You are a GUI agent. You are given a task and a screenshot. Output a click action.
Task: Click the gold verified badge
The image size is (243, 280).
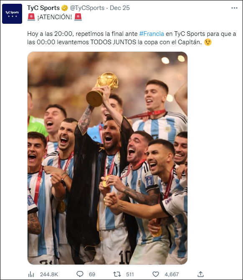[x=65, y=8]
